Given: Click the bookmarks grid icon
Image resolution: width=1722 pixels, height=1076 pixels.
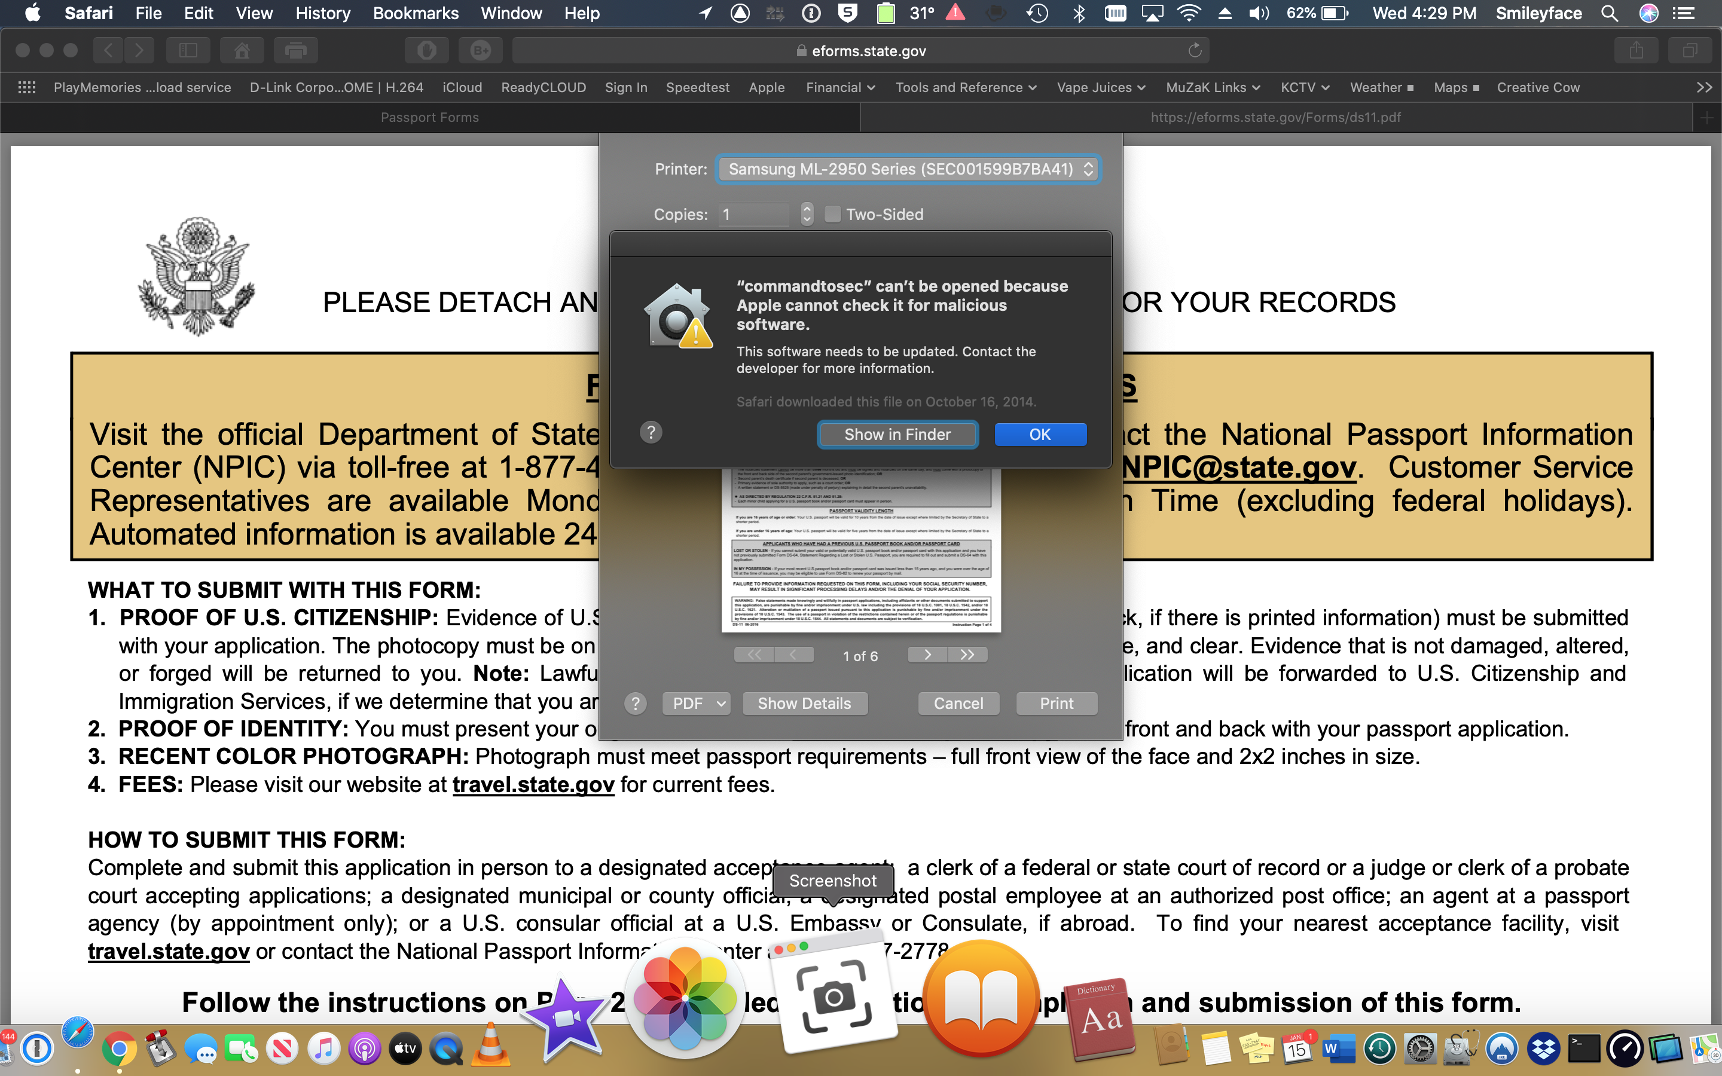Looking at the screenshot, I should click(27, 87).
